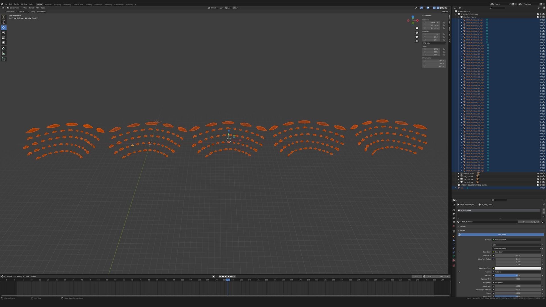The height and width of the screenshot is (307, 546).
Task: Select the Annotate pencil tool
Action: 4,48
